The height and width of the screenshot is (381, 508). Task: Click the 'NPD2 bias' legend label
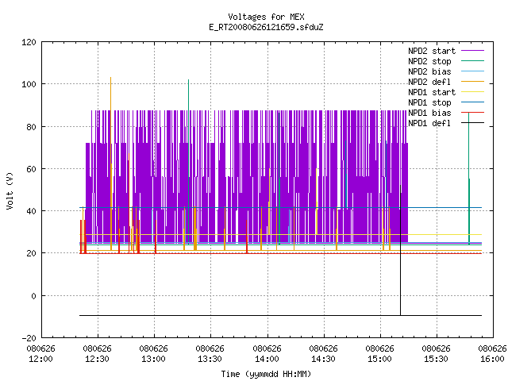(x=429, y=71)
